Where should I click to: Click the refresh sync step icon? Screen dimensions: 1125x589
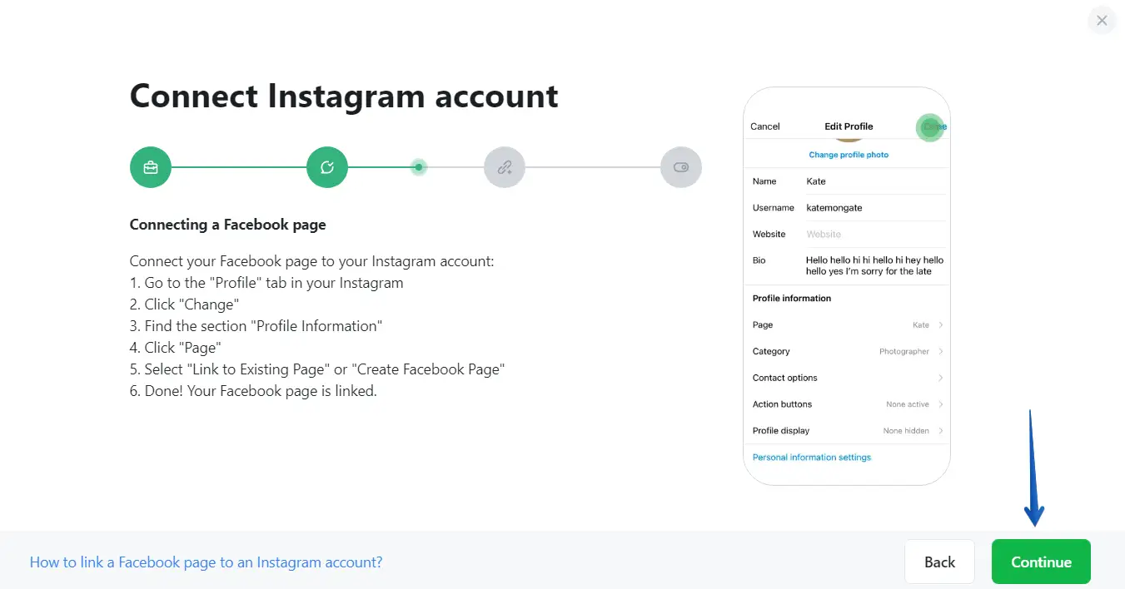327,167
